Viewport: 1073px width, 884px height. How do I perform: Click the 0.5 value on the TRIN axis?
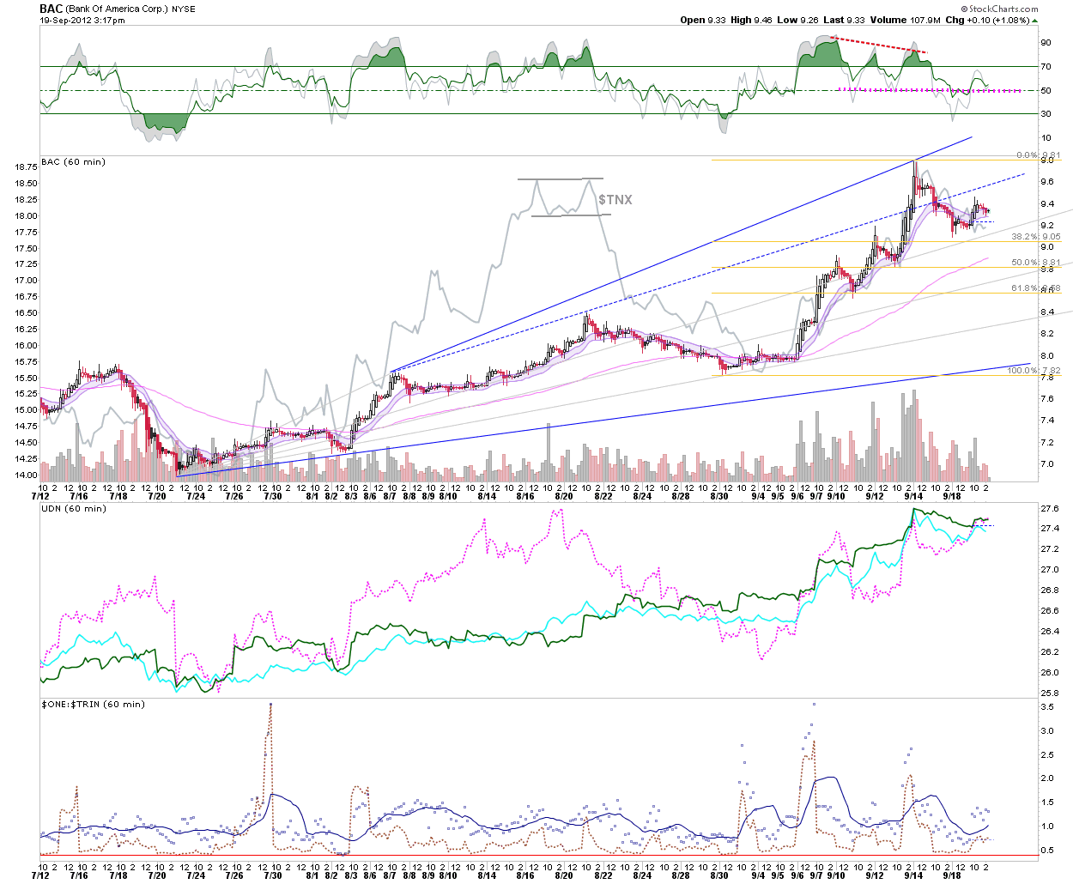tap(1047, 851)
